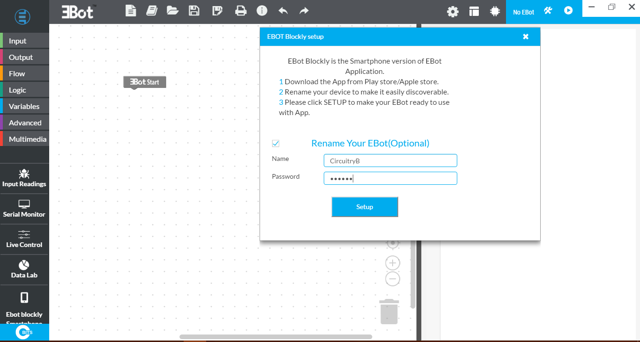This screenshot has height=342, width=640.
Task: Zoom out the workspace minus icon
Action: click(x=393, y=279)
